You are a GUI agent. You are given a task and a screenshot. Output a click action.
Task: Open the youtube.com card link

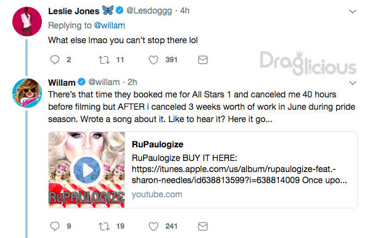(157, 194)
